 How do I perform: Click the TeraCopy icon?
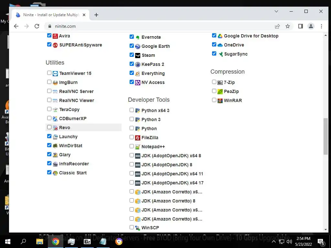coord(55,110)
